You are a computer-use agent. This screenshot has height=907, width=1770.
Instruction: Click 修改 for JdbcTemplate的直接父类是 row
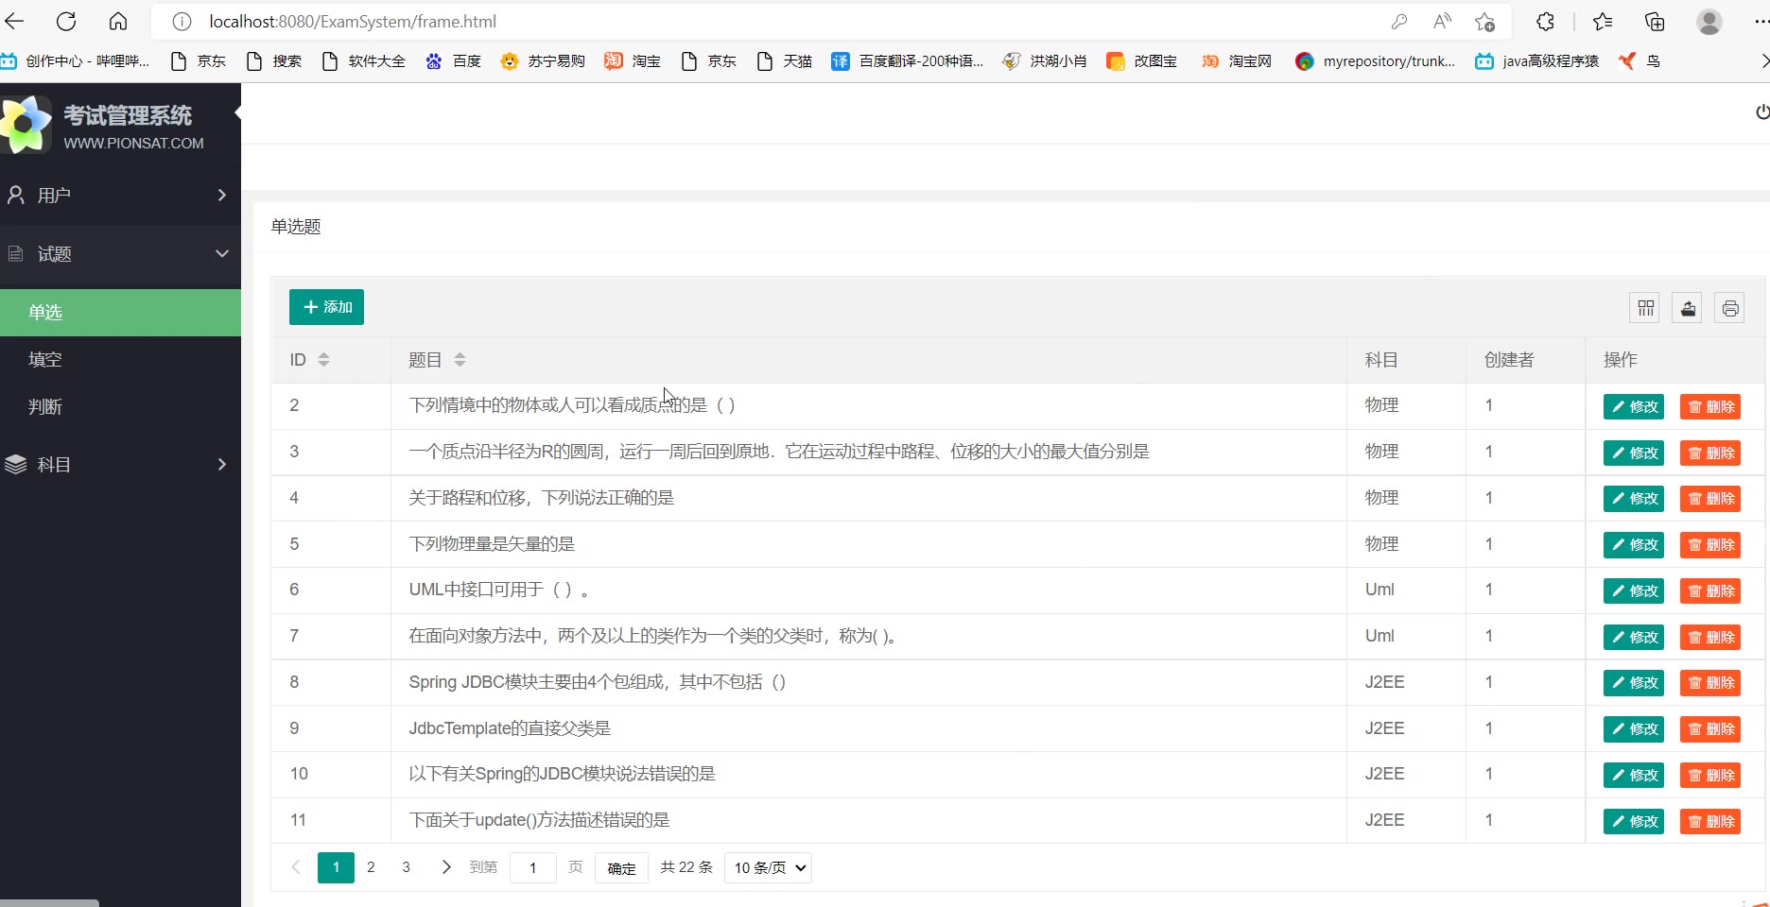(1634, 729)
